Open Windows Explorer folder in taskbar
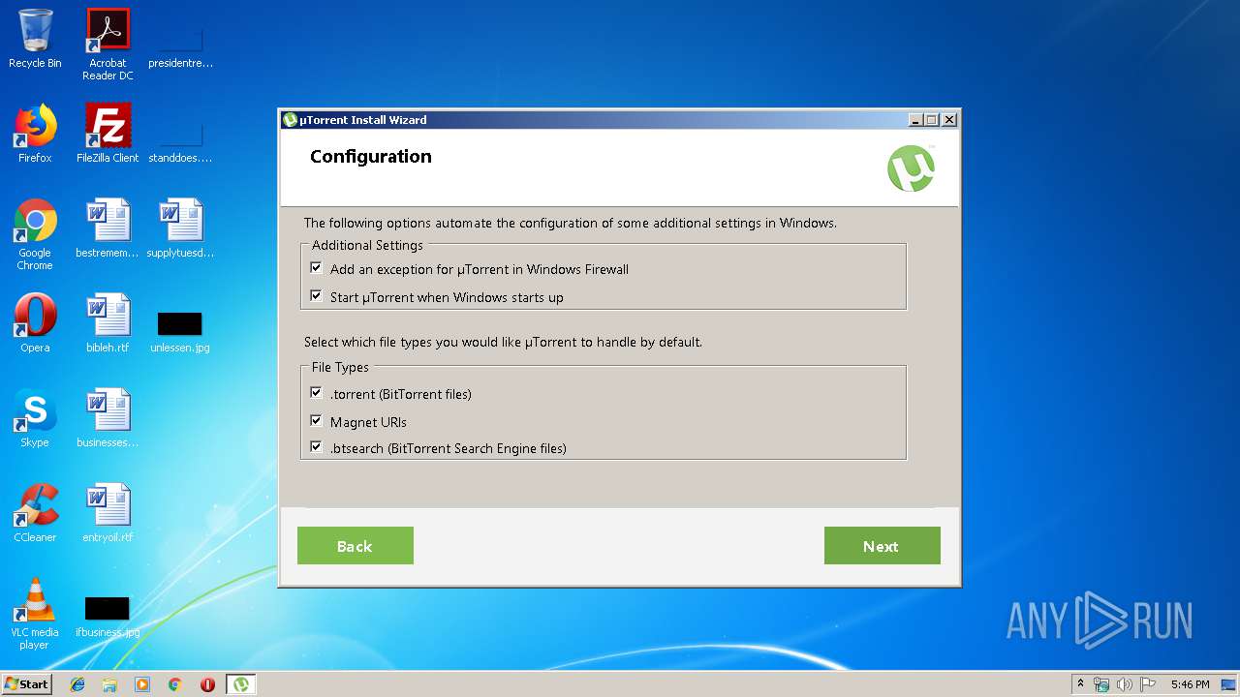The width and height of the screenshot is (1240, 697). (x=109, y=684)
